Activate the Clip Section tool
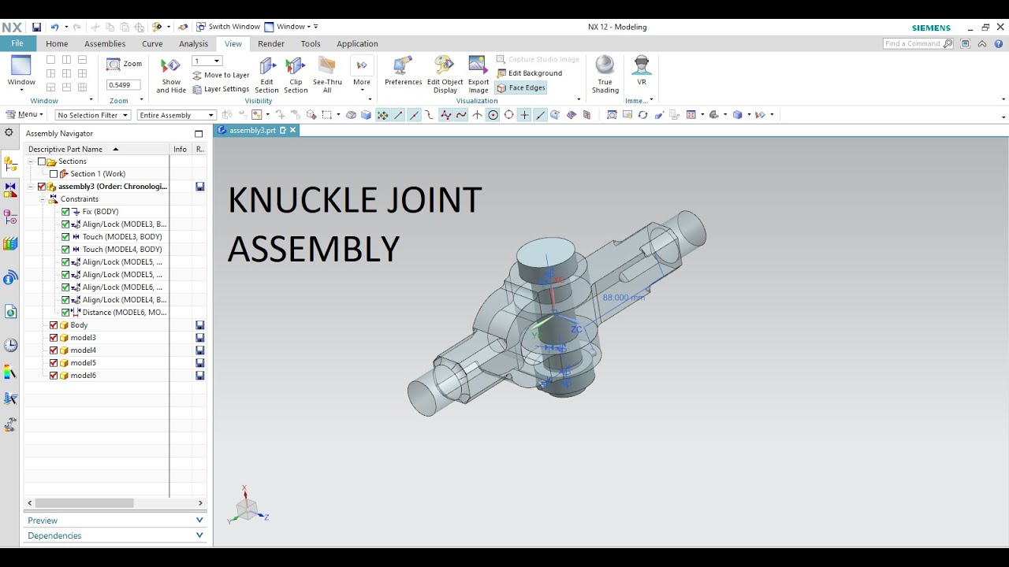The image size is (1009, 567). (296, 76)
